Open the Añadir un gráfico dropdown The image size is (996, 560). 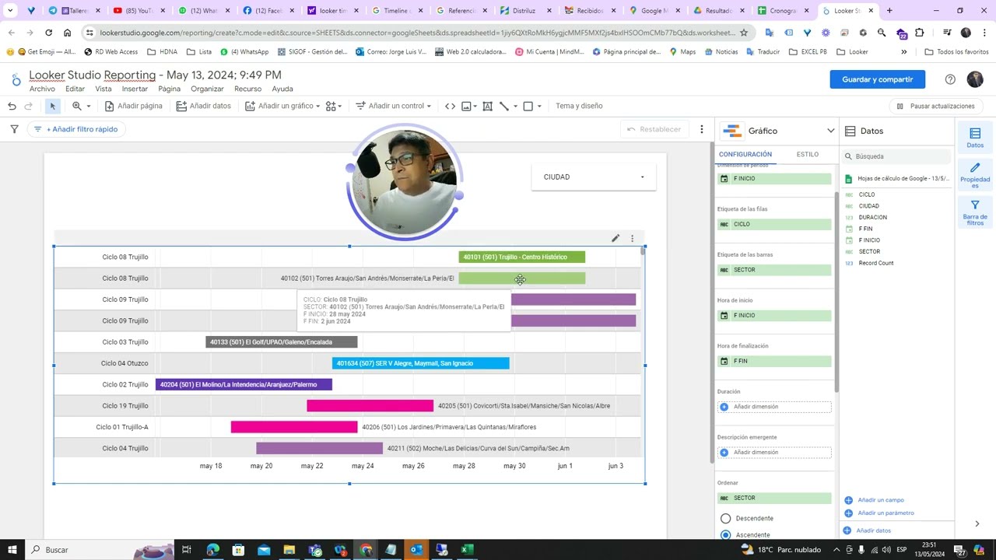(282, 106)
